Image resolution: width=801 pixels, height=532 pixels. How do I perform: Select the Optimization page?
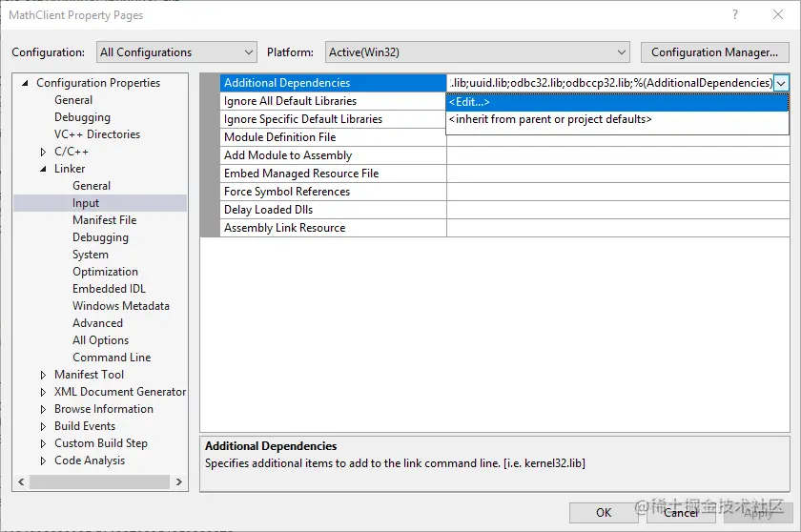105,272
